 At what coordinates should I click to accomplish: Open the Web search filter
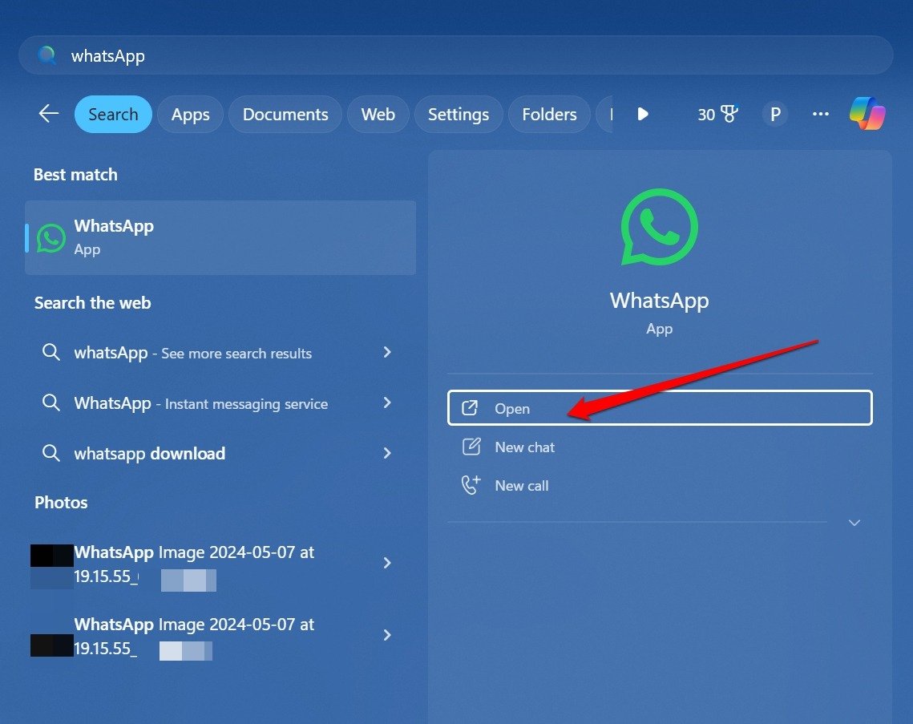pos(378,114)
